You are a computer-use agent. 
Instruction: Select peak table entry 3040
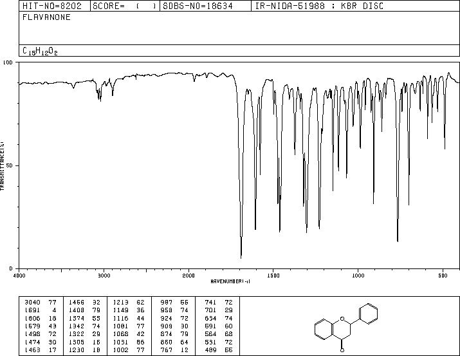40,303
